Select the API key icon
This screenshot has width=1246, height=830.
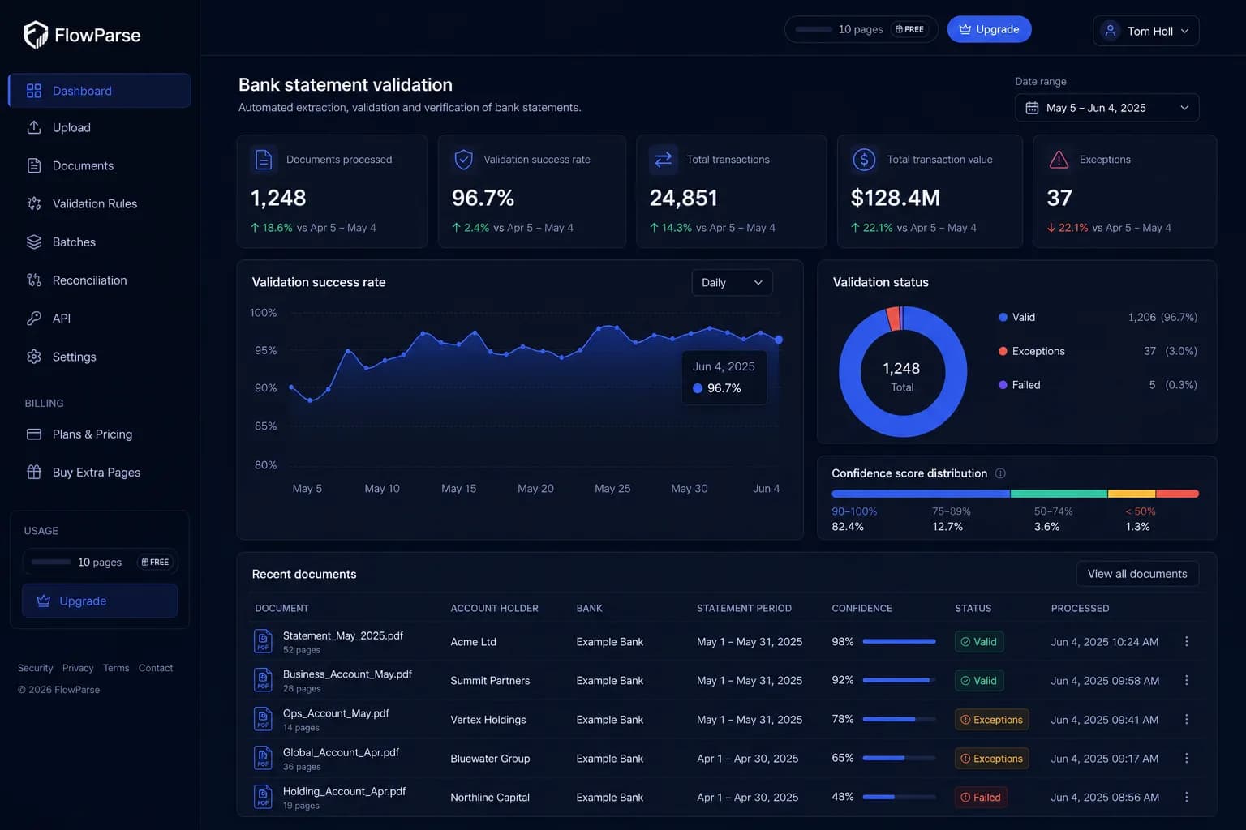tap(34, 318)
